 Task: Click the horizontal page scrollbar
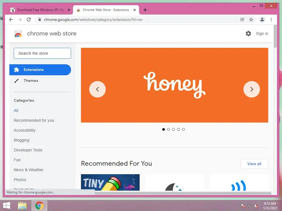click(183, 193)
